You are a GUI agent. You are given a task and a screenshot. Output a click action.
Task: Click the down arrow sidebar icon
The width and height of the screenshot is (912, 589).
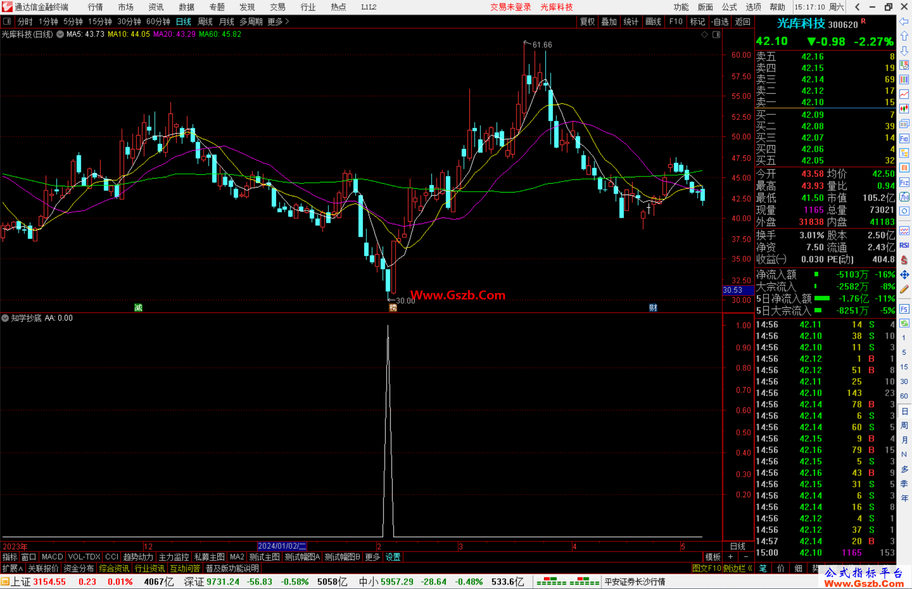point(904,51)
